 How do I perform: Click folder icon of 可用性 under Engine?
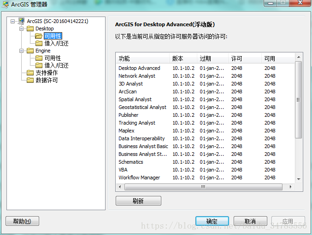coord(39,58)
